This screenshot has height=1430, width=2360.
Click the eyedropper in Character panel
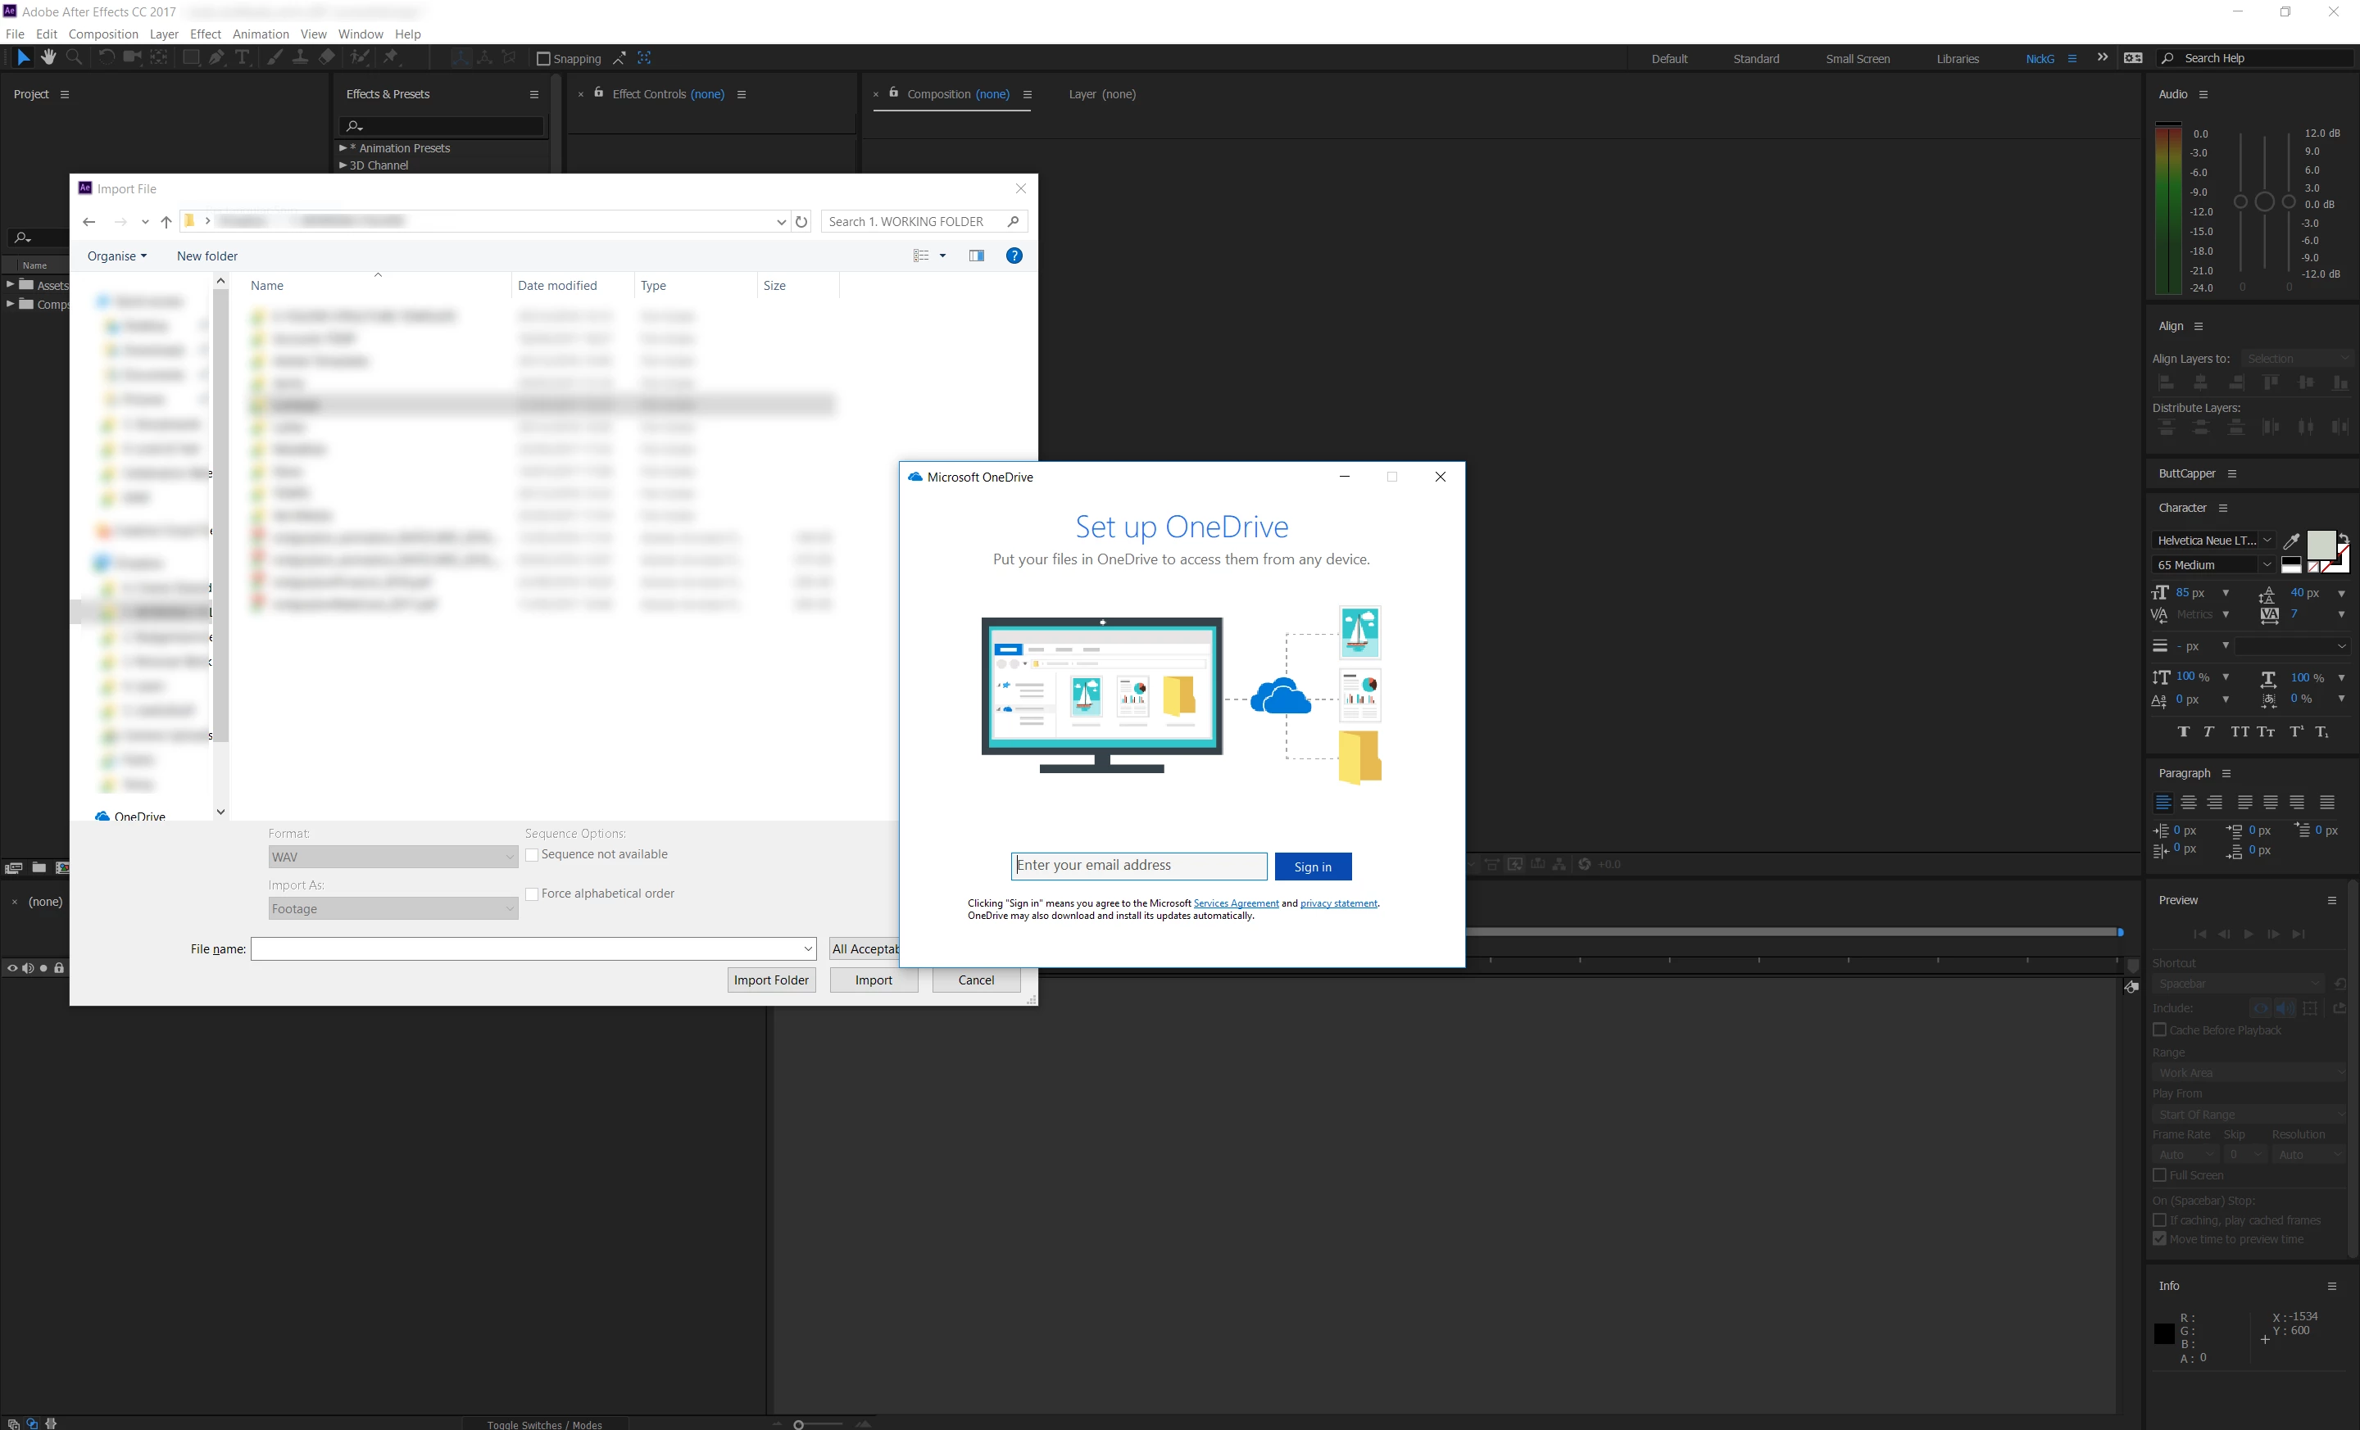click(x=2291, y=541)
